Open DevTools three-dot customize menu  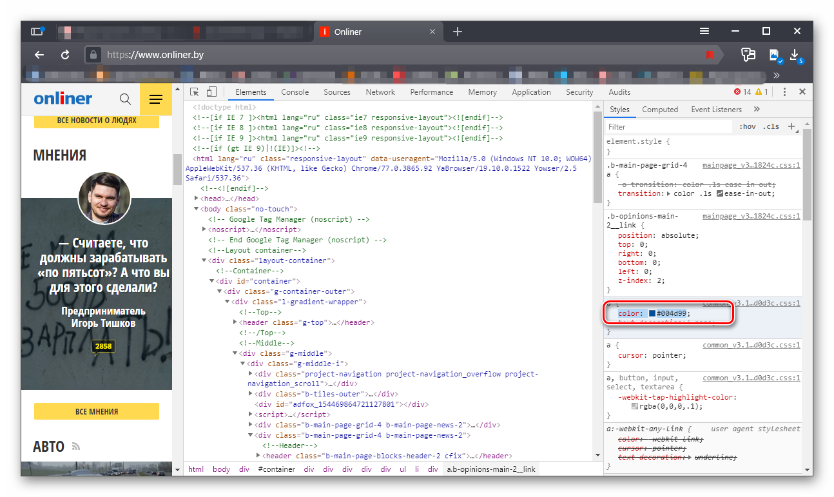point(783,92)
